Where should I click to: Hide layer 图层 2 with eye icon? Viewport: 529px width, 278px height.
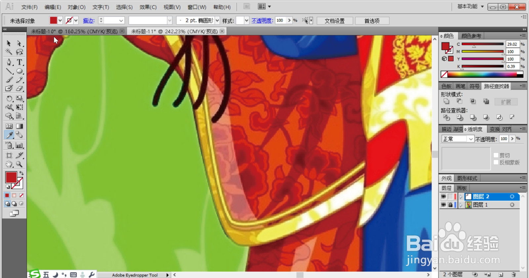[443, 197]
